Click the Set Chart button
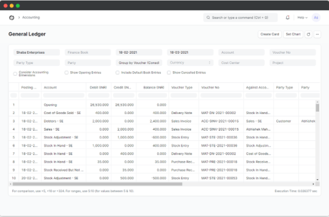 (x=293, y=35)
